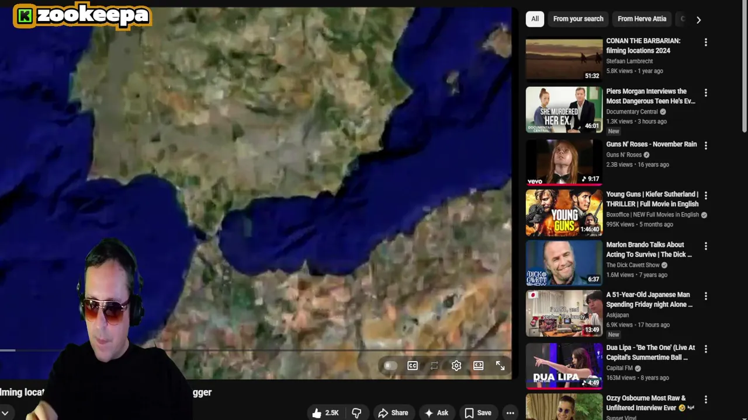Image resolution: width=748 pixels, height=420 pixels.
Task: Expand the chevron below the video title
Action: point(5,413)
